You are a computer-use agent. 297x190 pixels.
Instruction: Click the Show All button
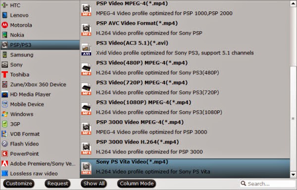point(94,184)
